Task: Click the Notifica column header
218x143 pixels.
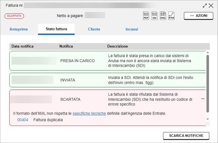Action: [66, 46]
